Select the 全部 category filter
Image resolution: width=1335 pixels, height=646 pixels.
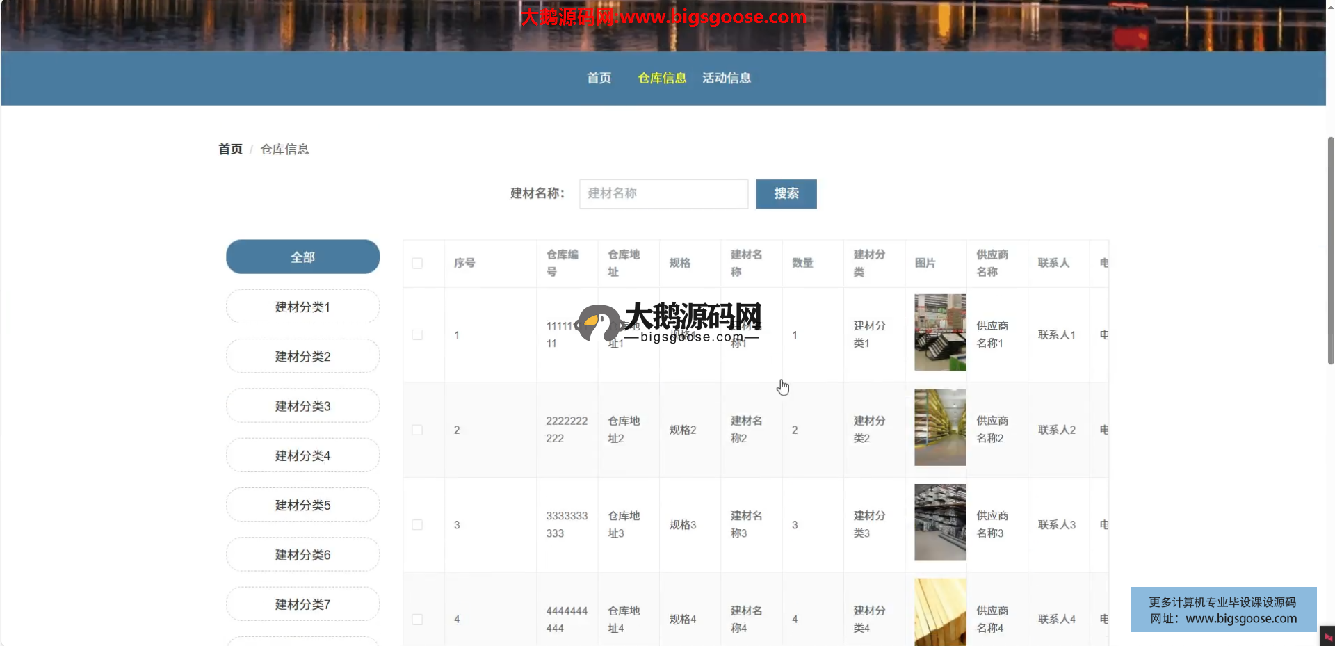tap(302, 257)
